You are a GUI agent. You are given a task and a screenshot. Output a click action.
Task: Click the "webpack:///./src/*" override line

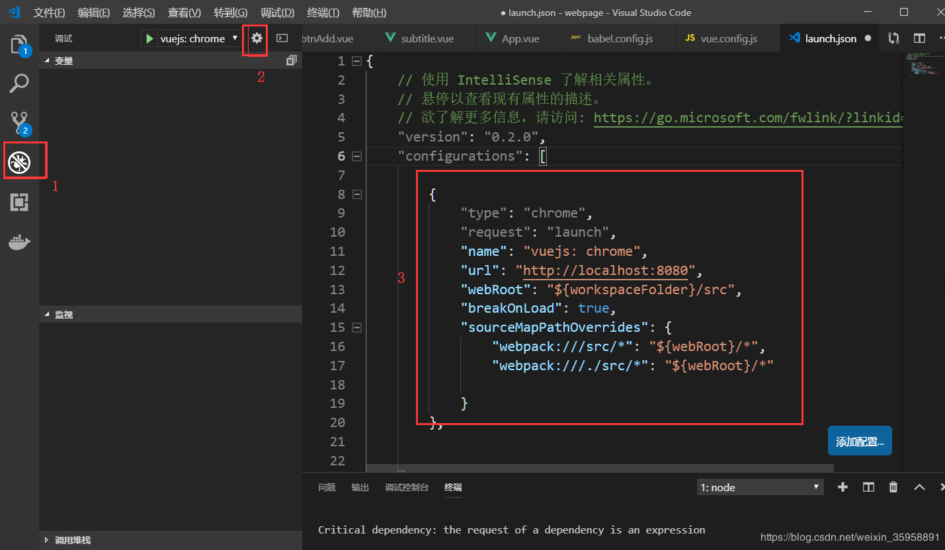[633, 366]
